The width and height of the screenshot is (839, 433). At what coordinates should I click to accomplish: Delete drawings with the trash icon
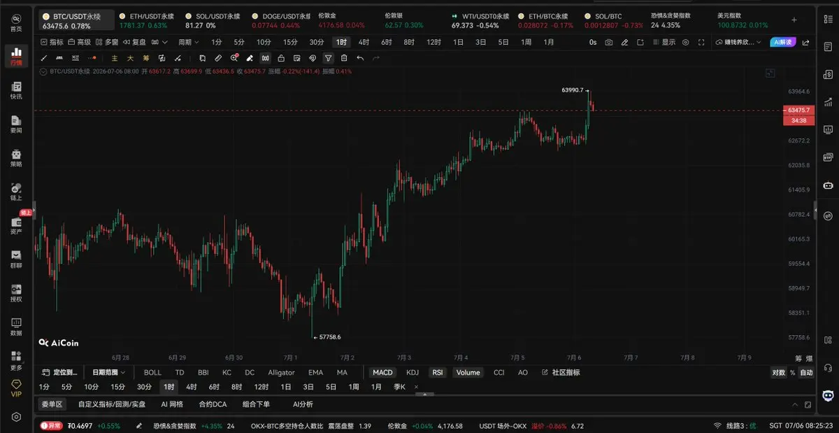click(x=344, y=58)
